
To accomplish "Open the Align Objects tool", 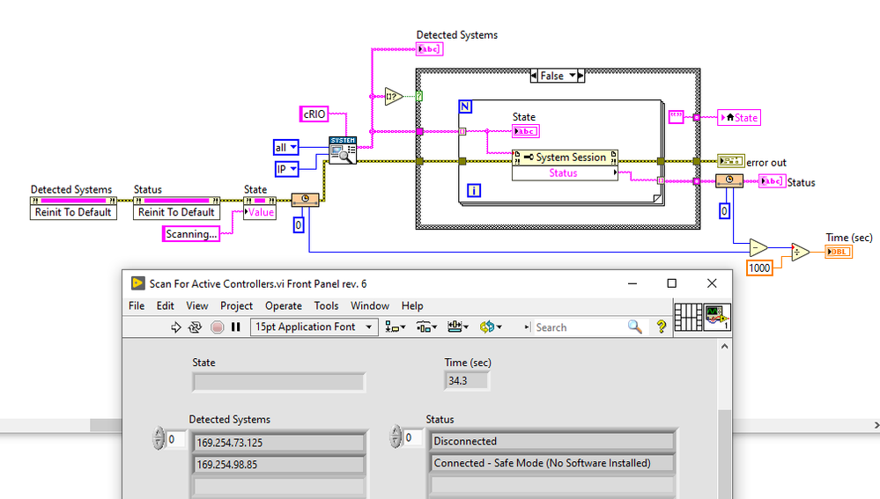I will point(396,327).
